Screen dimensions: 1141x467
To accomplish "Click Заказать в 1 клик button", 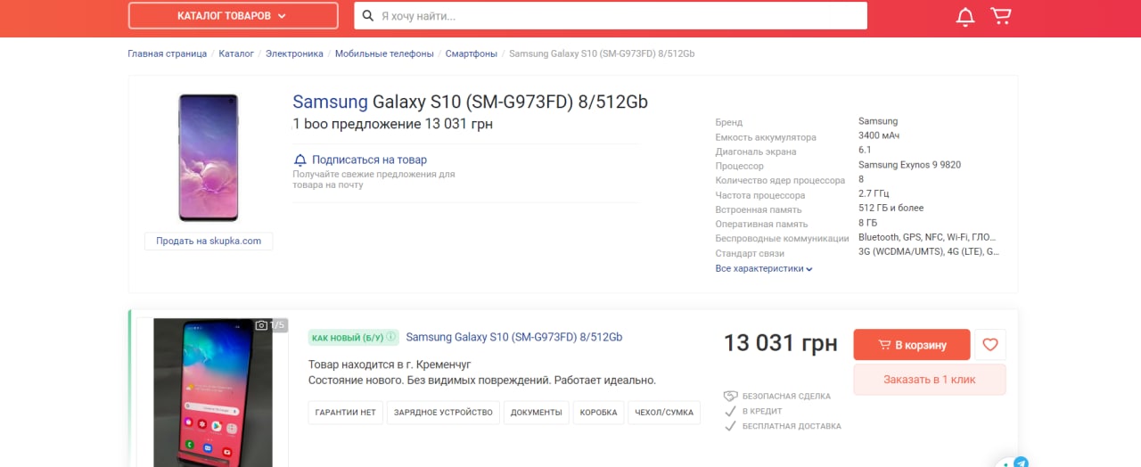I will click(930, 380).
